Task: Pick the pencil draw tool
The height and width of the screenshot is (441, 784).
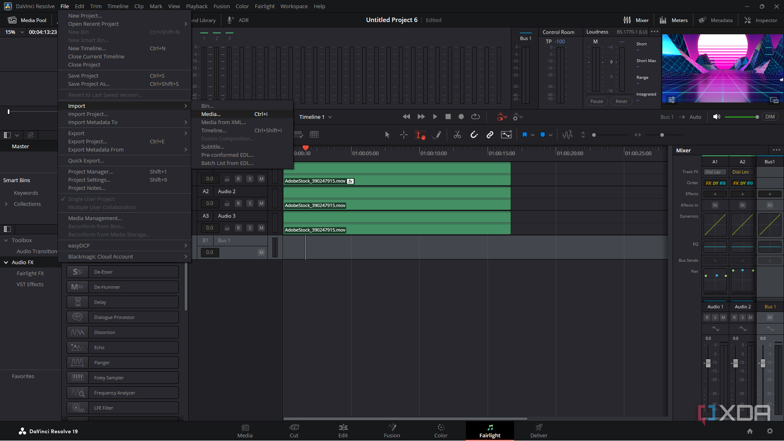Action: 436,135
